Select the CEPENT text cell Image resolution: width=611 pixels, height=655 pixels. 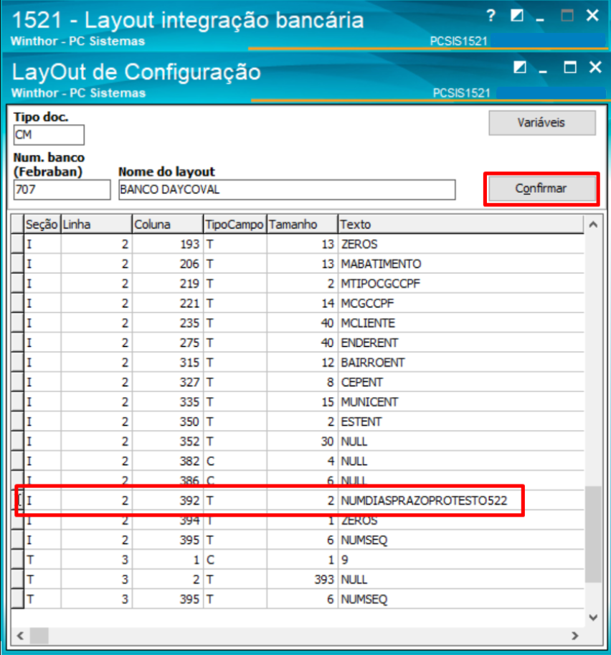(x=460, y=382)
